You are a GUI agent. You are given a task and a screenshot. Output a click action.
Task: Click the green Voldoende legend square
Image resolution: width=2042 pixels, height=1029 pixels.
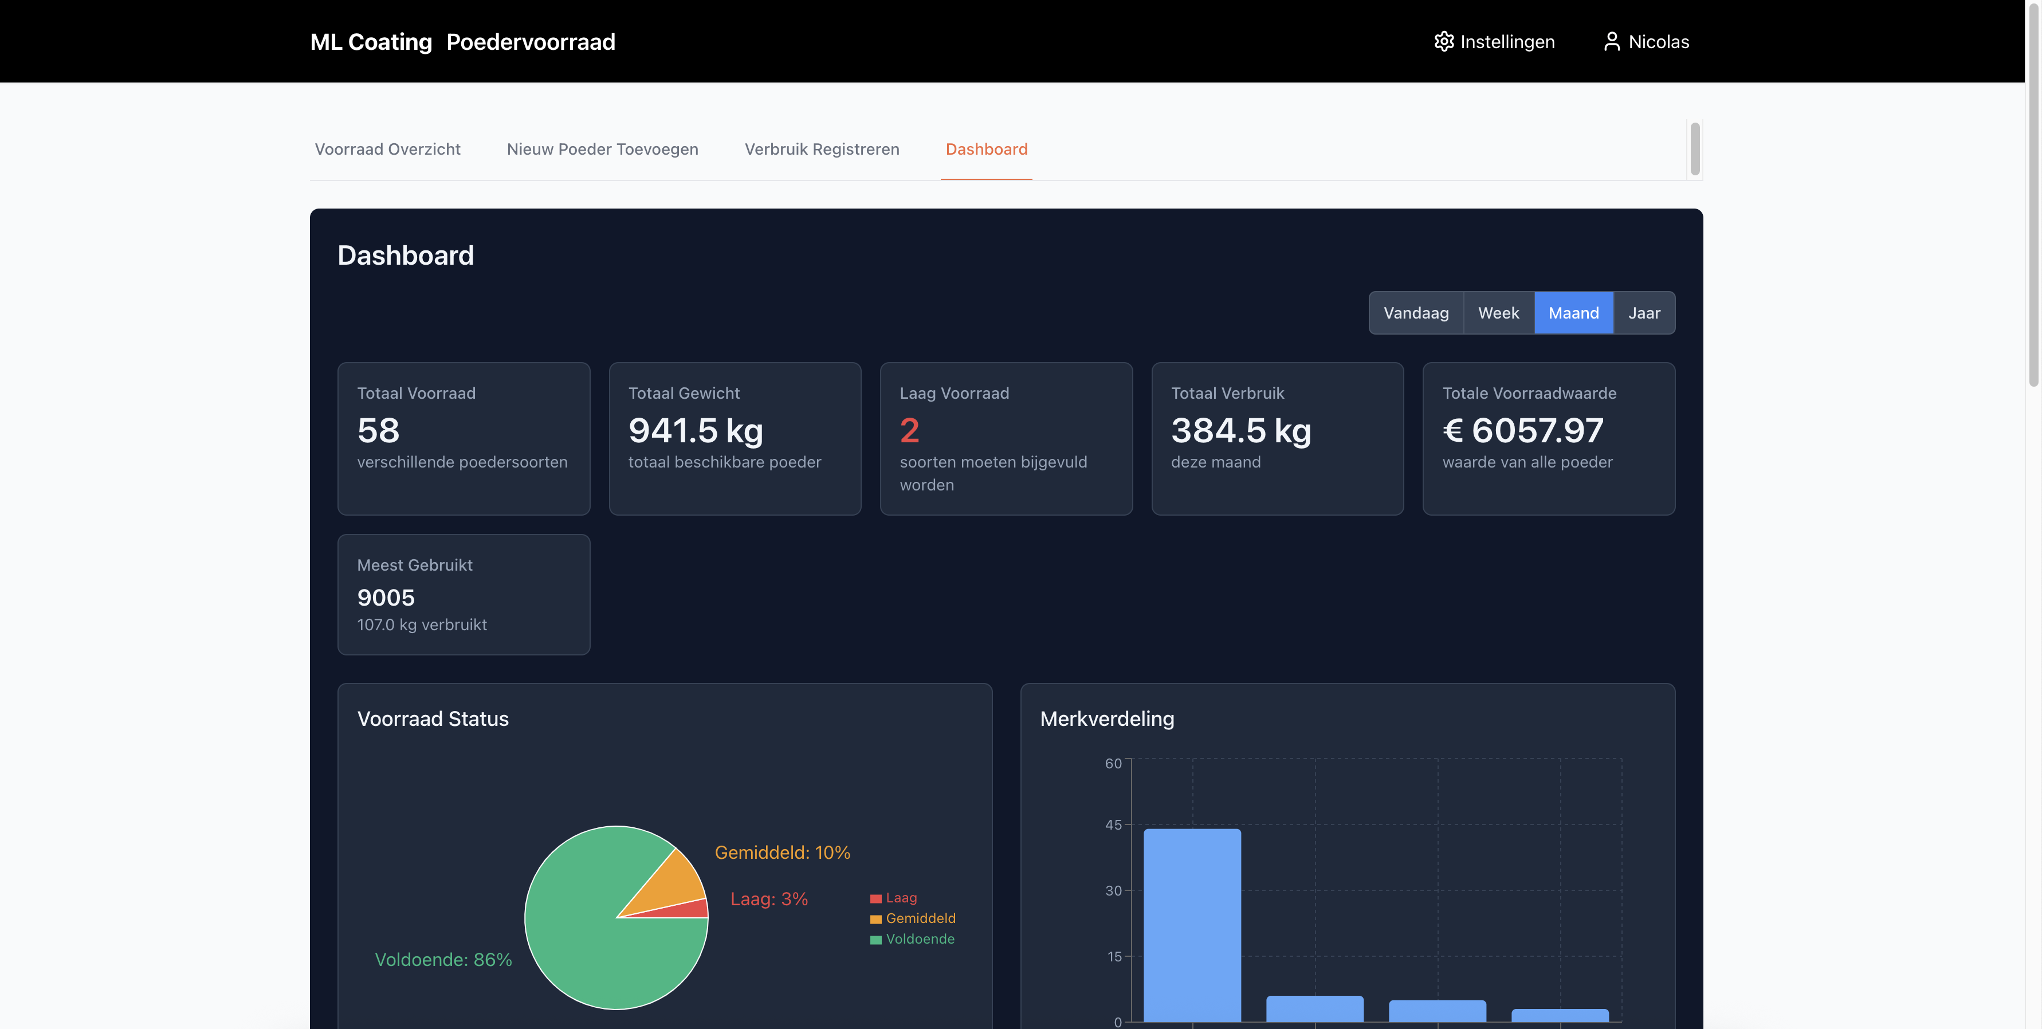876,940
